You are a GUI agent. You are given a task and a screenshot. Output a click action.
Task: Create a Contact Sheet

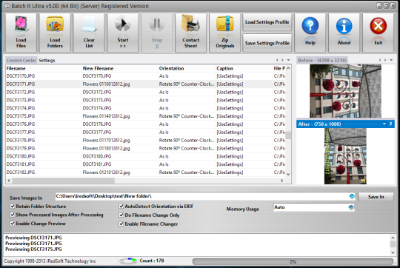pos(191,33)
